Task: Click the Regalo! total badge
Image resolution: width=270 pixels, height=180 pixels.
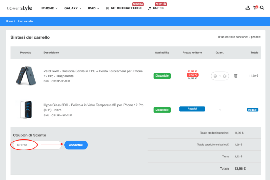Action: [x=252, y=110]
